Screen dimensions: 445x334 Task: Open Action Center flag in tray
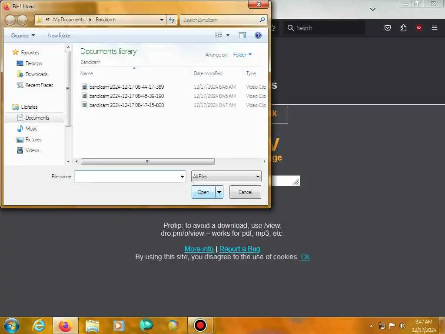coord(392,325)
